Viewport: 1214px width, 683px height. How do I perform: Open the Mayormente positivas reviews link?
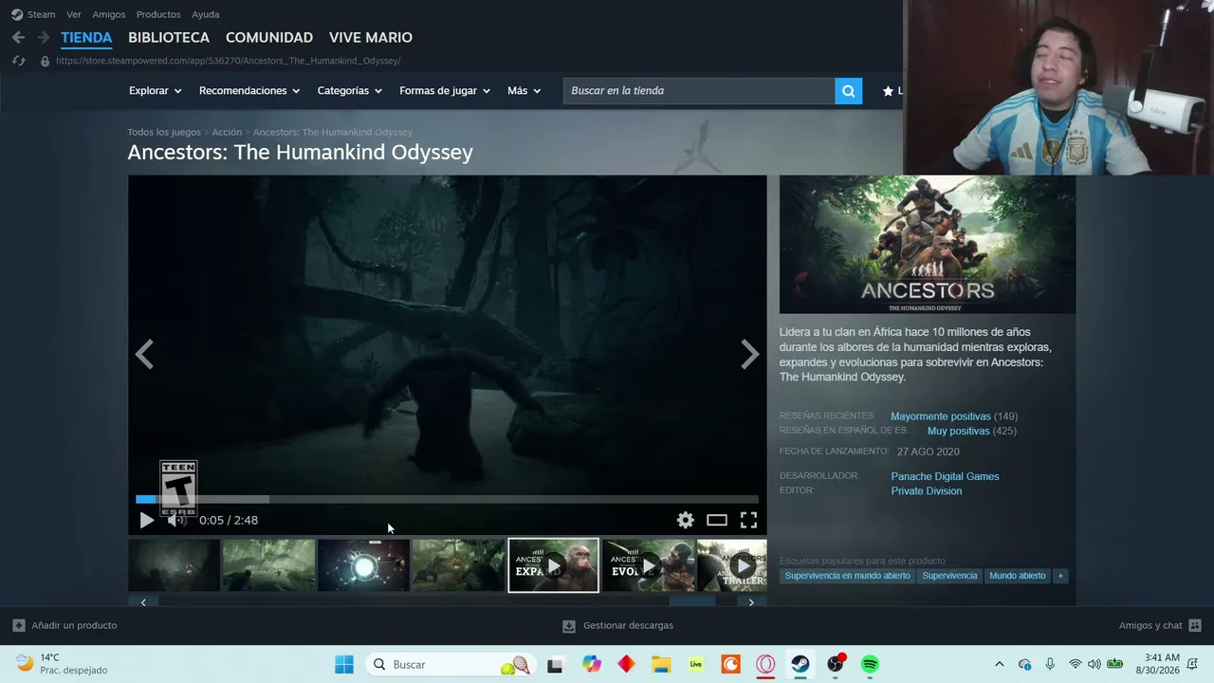(x=941, y=416)
